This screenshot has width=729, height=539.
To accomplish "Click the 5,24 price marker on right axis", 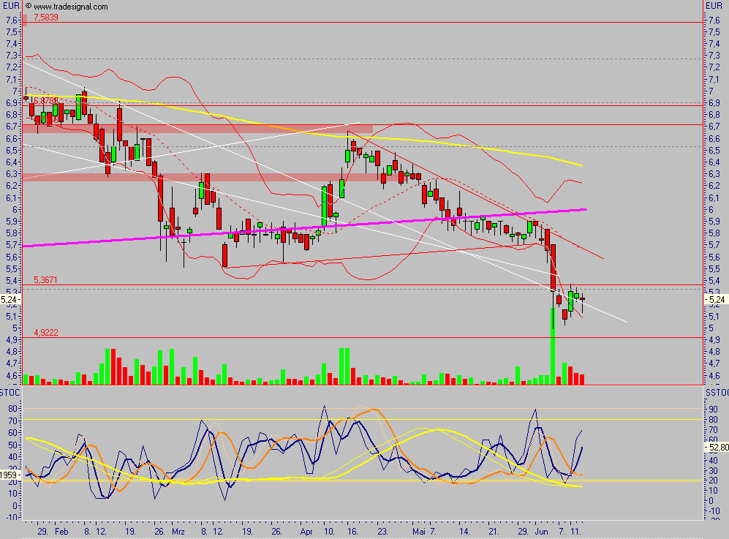I will (717, 299).
